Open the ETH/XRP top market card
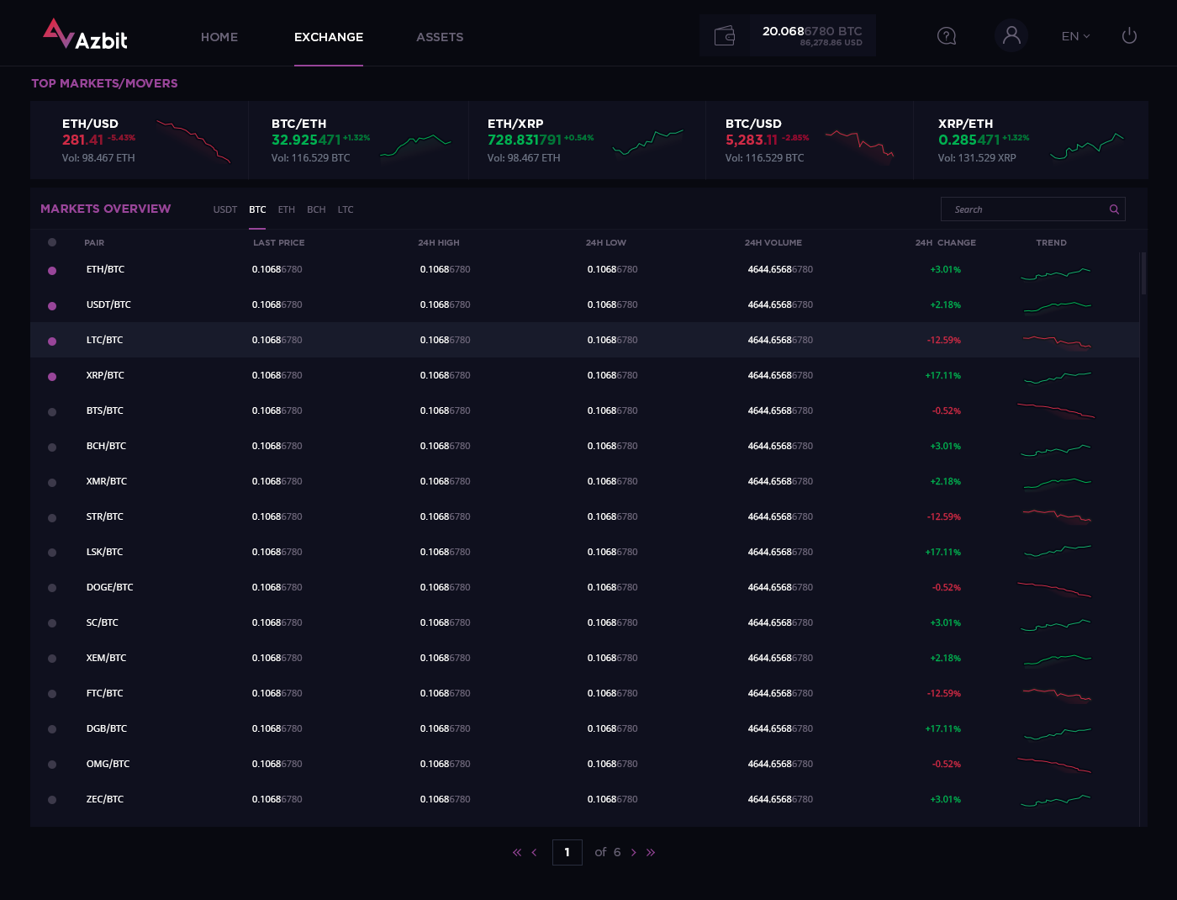Image resolution: width=1177 pixels, height=900 pixels. click(x=587, y=140)
